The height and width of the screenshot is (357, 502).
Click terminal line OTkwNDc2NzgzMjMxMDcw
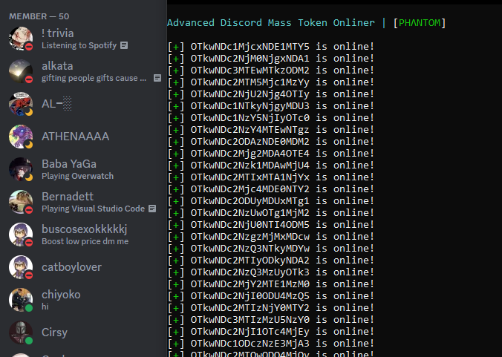(x=271, y=237)
